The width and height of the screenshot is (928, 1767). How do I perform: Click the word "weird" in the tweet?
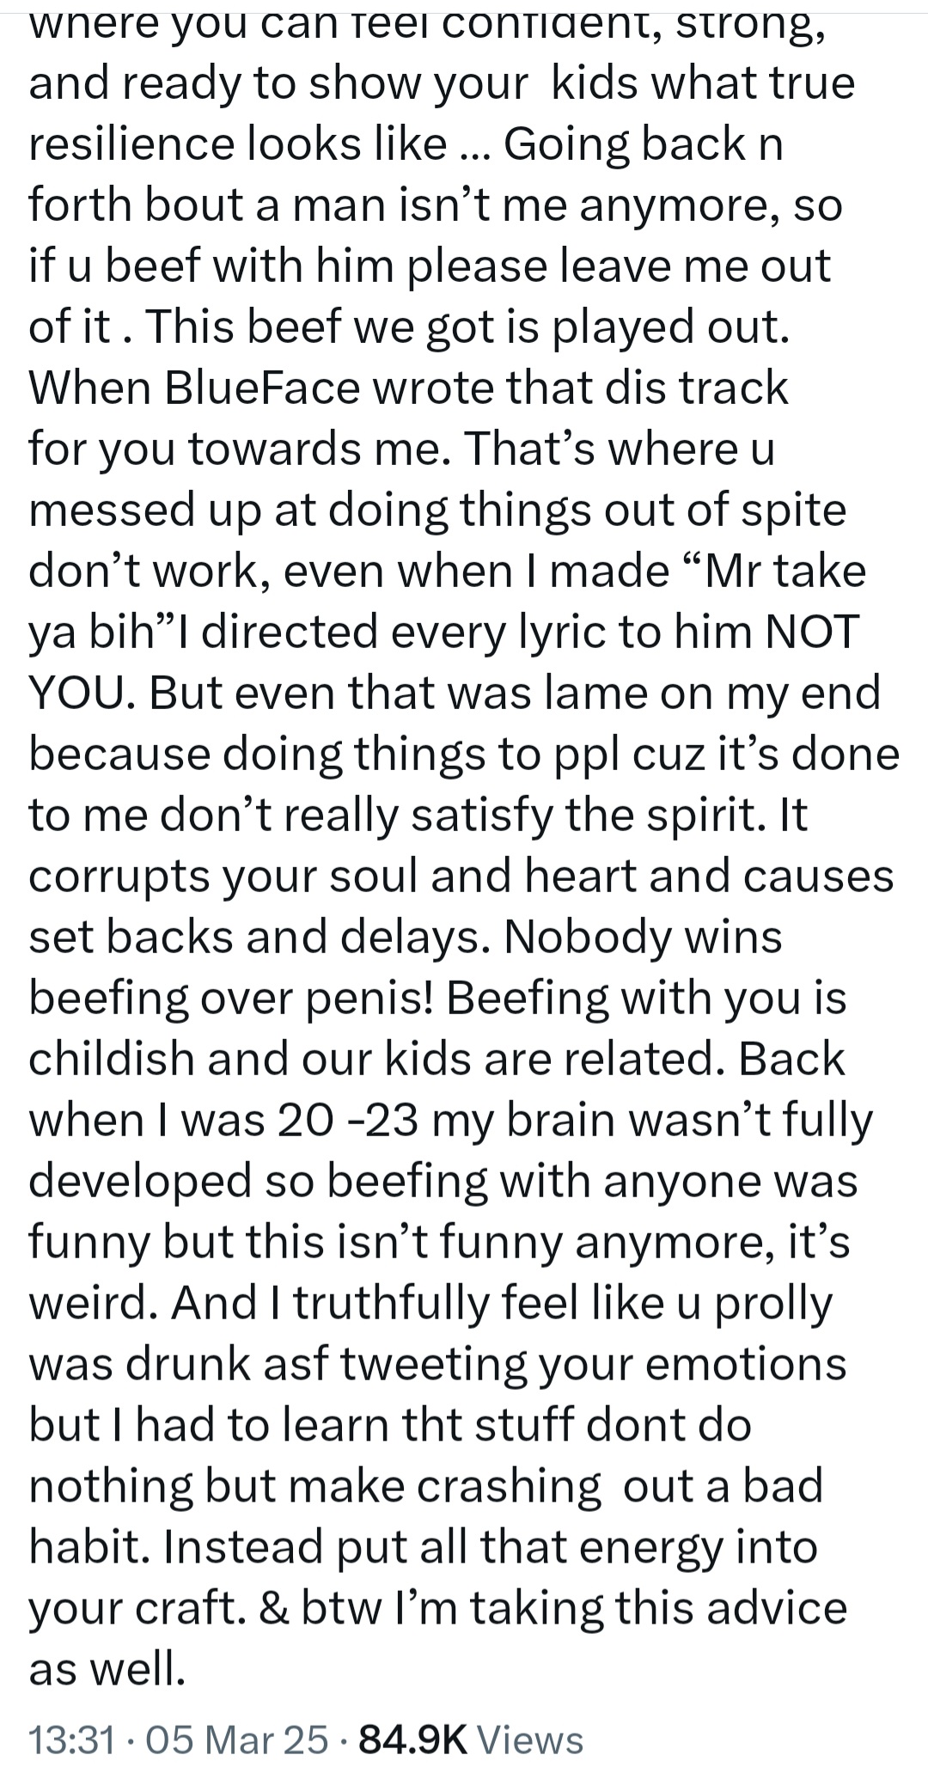click(x=92, y=1303)
